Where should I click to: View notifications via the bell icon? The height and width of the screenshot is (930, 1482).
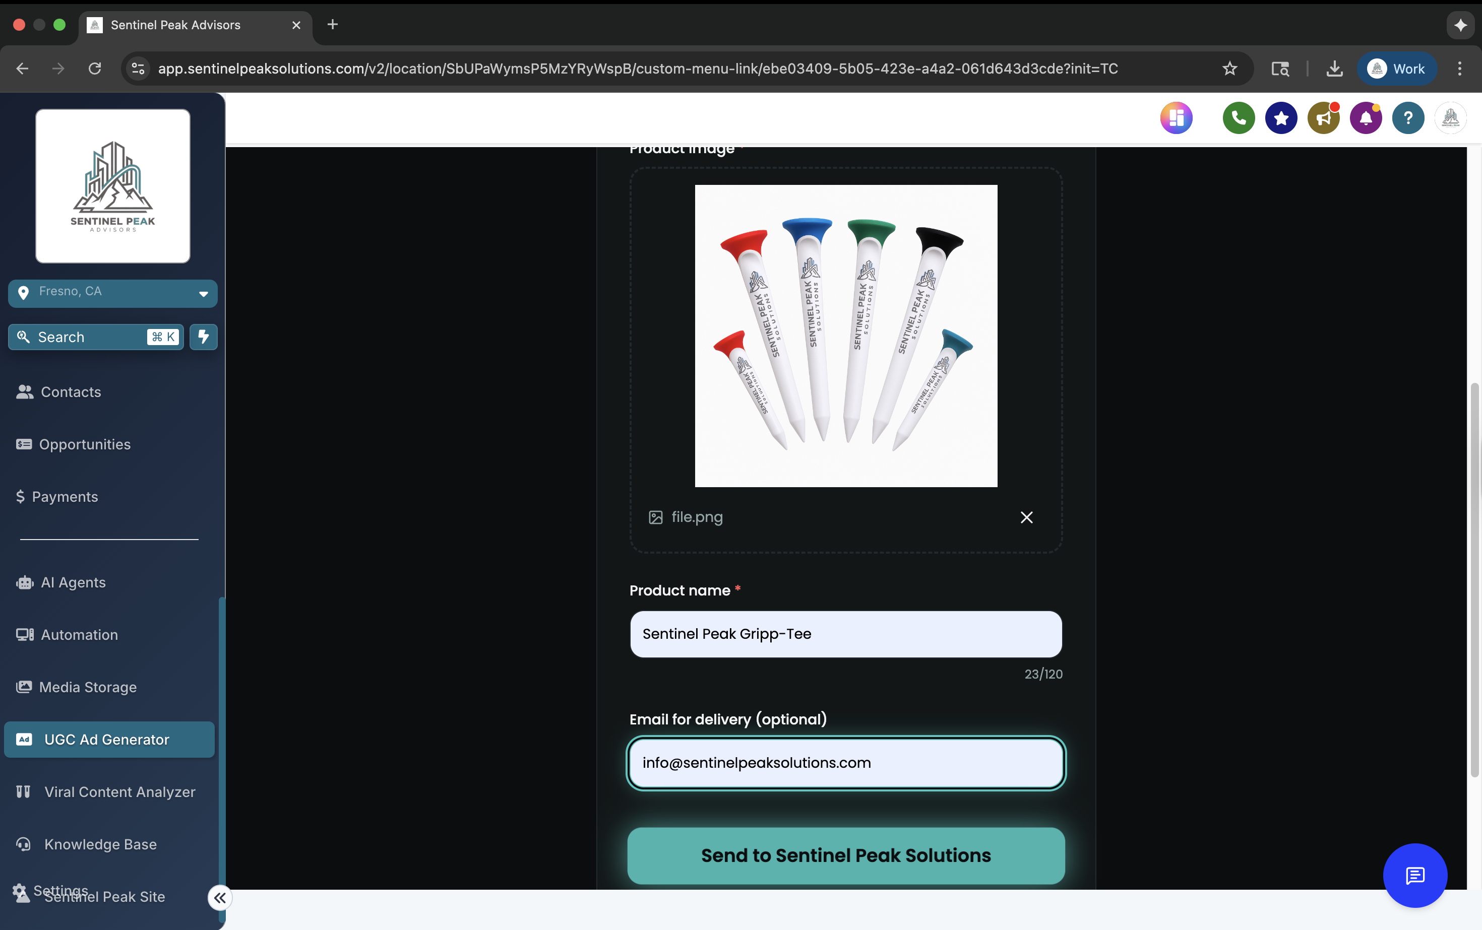(1366, 117)
